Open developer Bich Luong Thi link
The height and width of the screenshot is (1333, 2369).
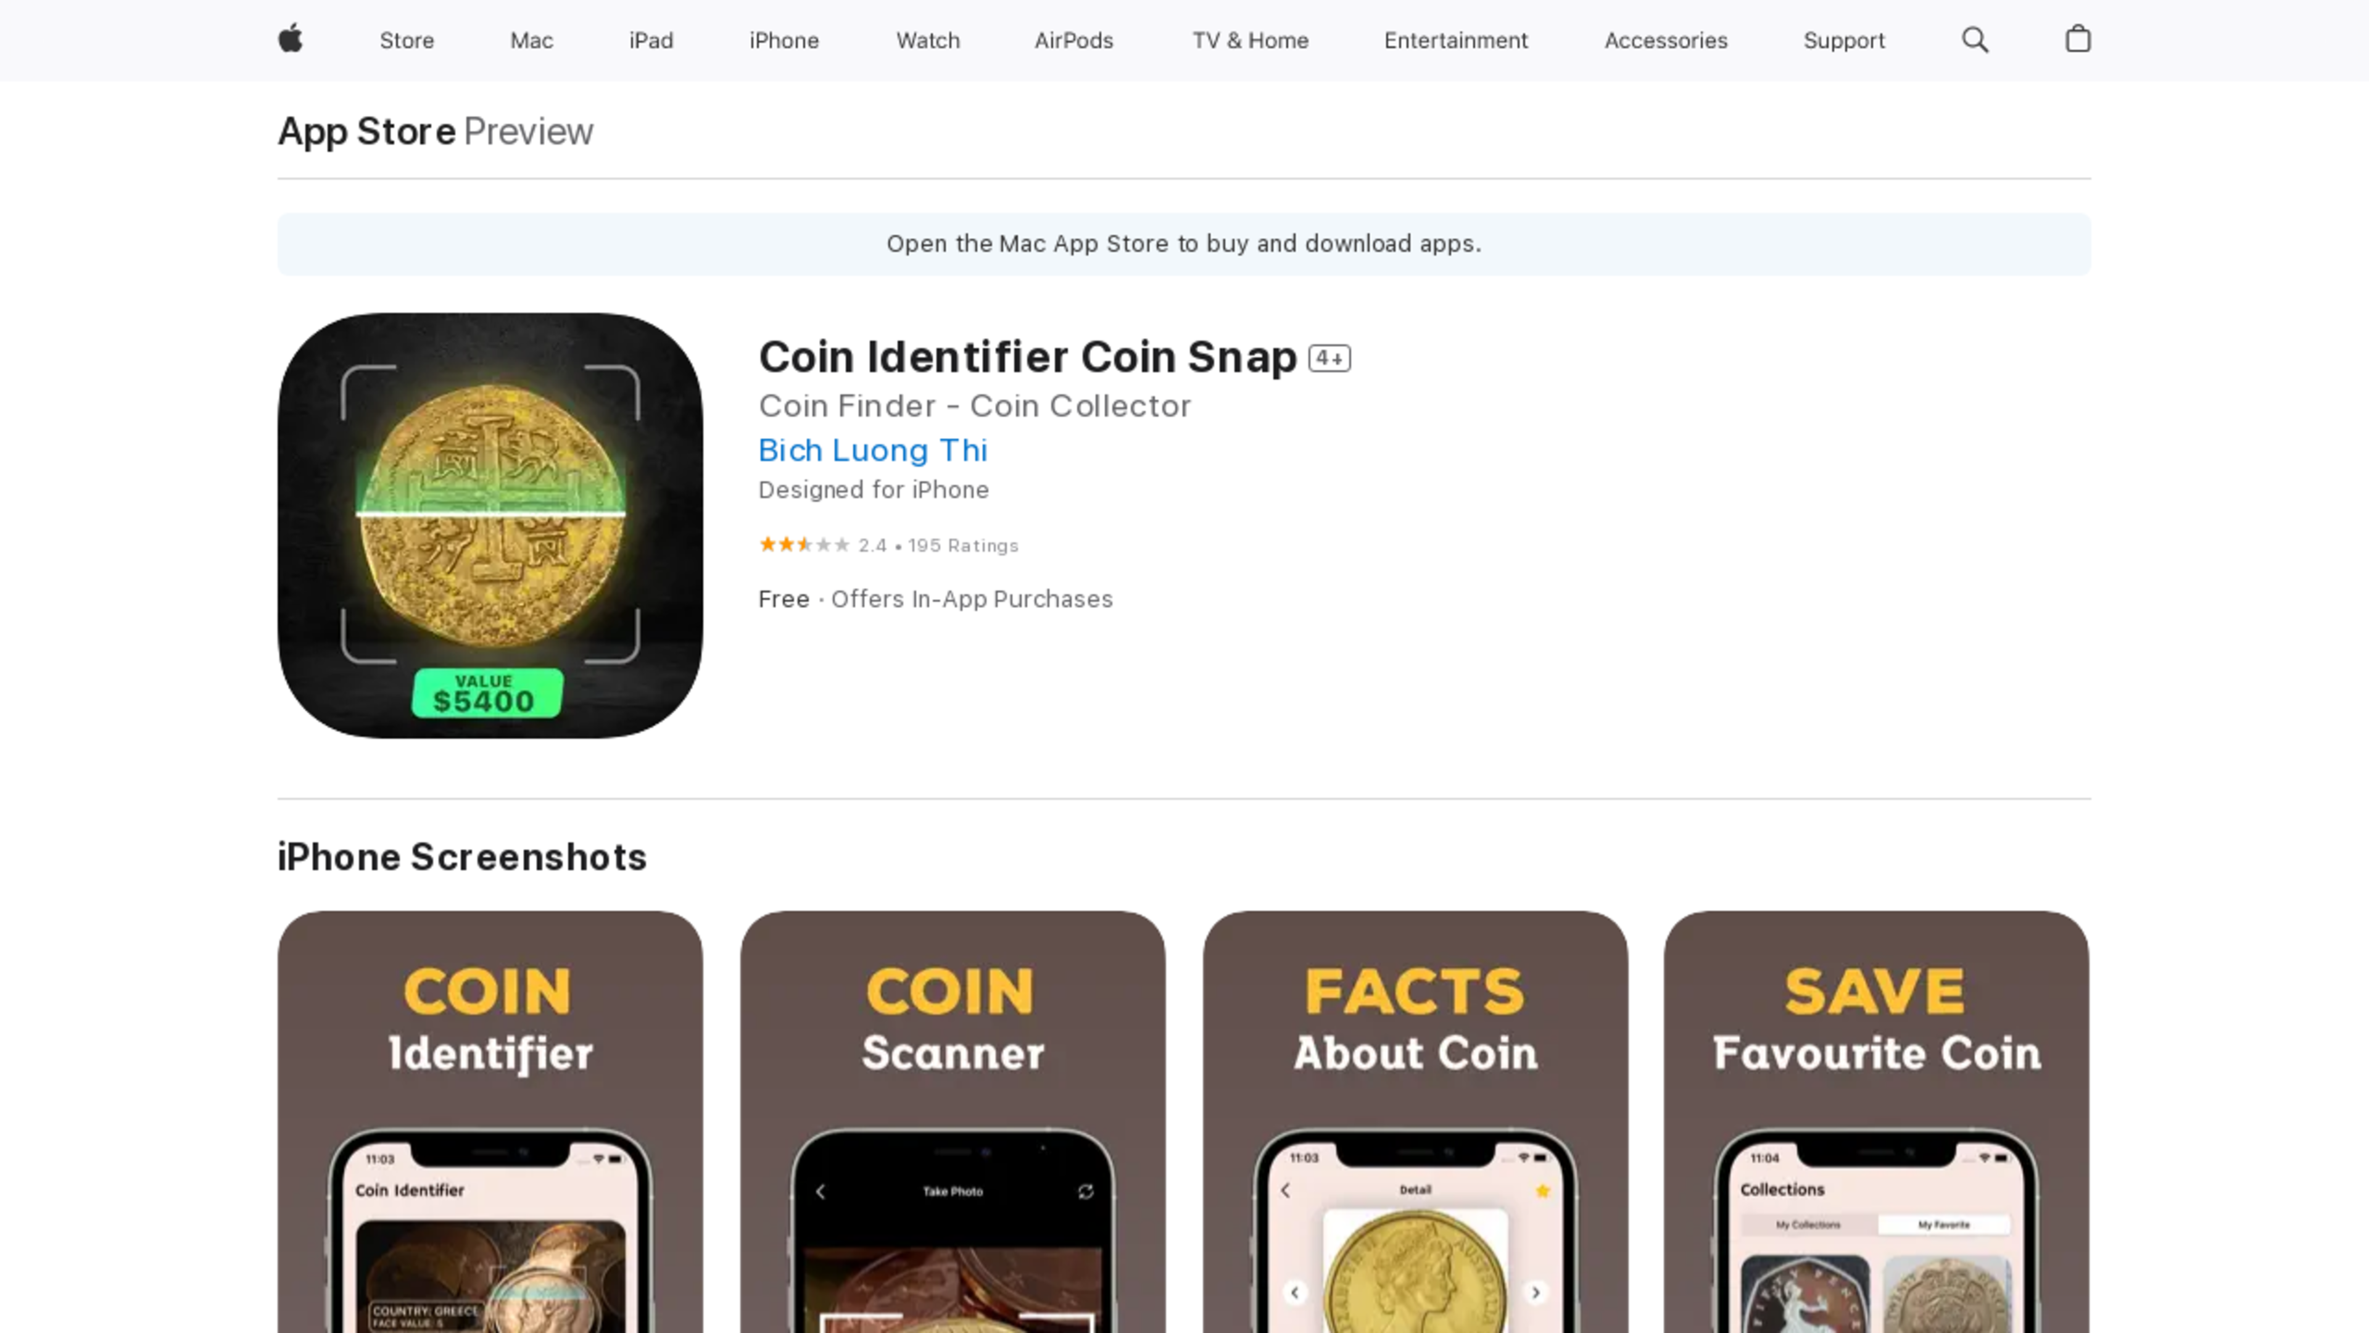[x=873, y=450]
